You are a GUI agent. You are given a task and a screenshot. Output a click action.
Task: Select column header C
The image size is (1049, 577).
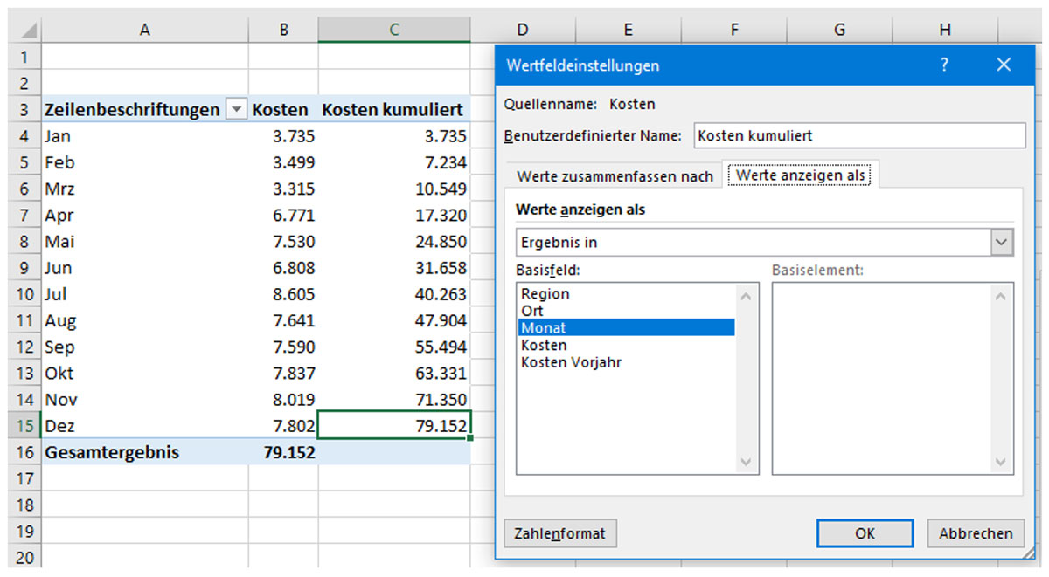(x=393, y=29)
